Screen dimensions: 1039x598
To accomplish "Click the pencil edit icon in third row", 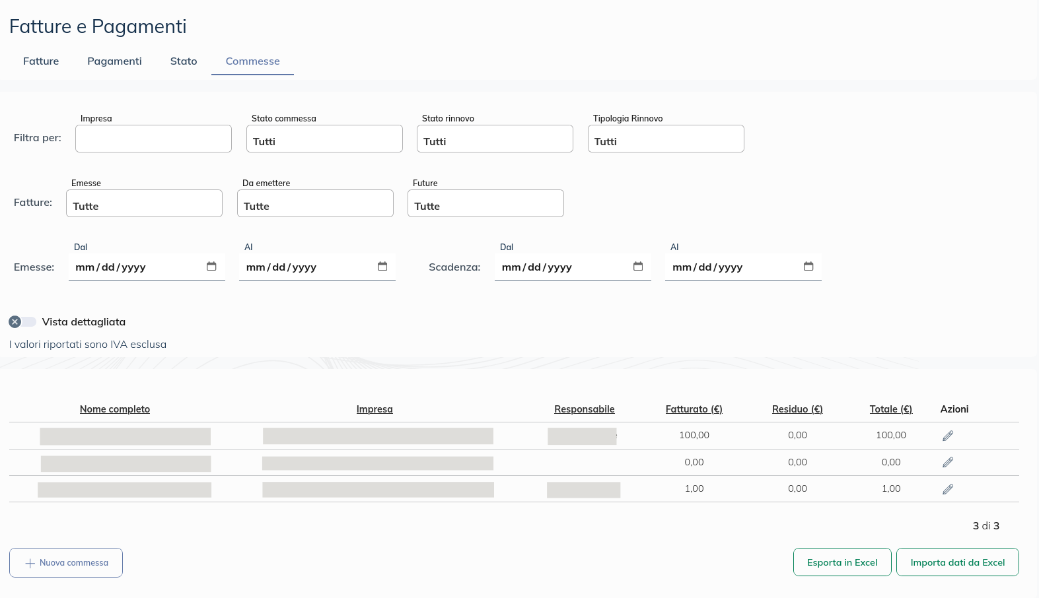I will pos(947,489).
